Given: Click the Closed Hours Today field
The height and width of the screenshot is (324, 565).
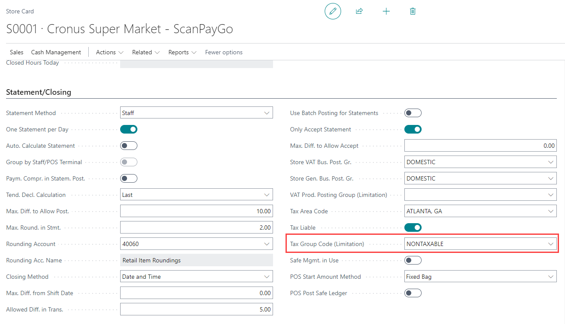Looking at the screenshot, I should tap(196, 63).
